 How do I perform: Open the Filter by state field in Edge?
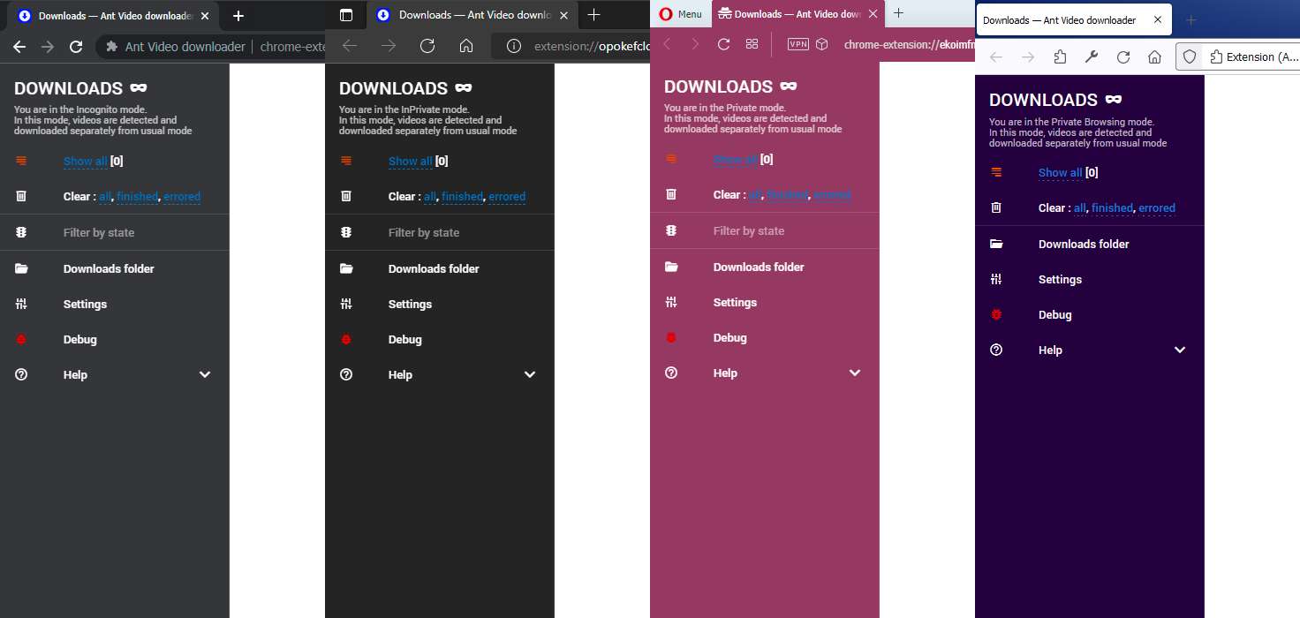440,232
